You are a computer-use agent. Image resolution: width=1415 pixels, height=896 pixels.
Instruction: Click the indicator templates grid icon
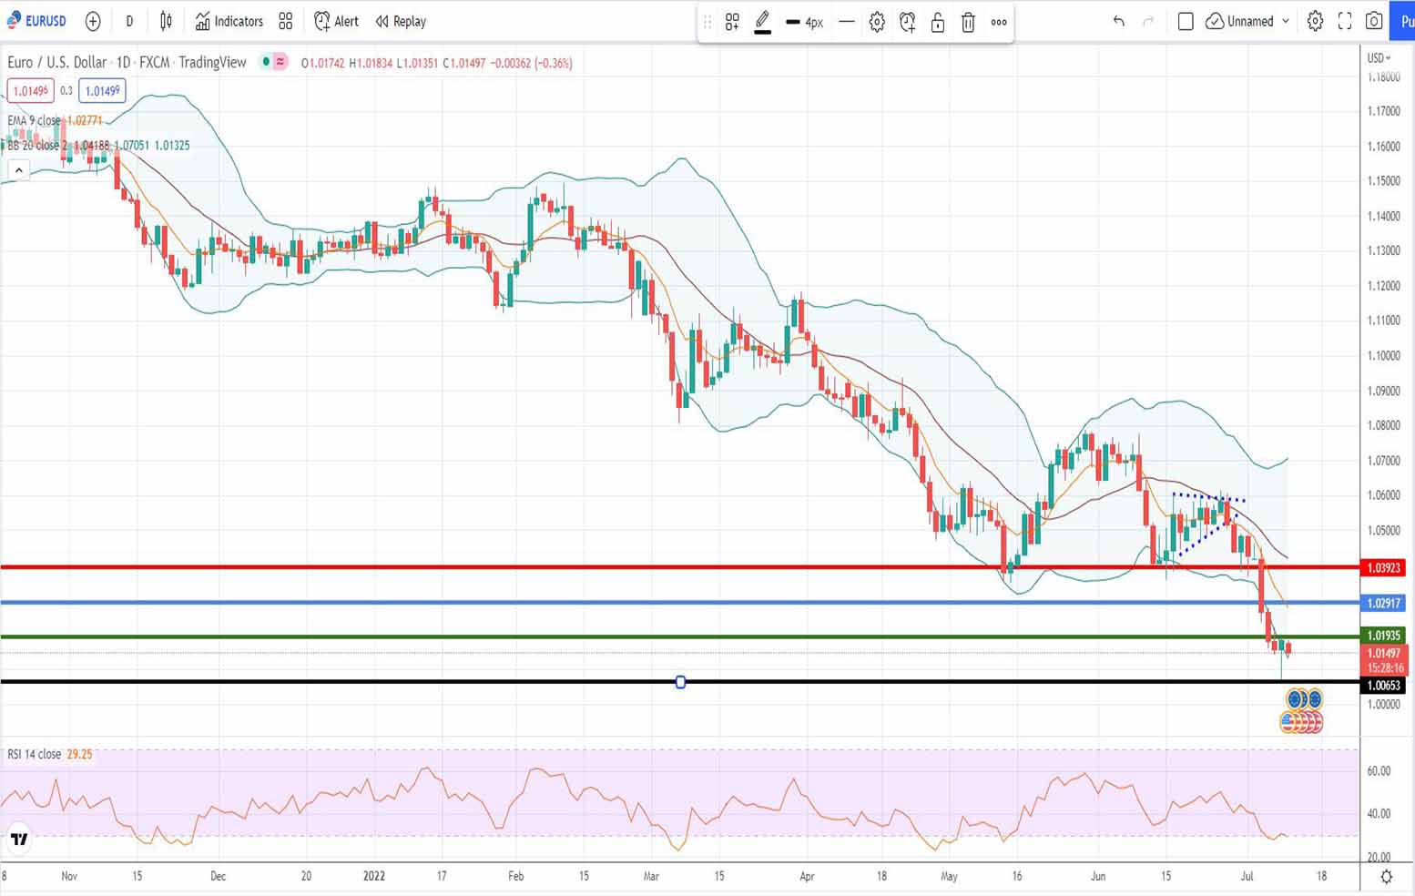(286, 21)
